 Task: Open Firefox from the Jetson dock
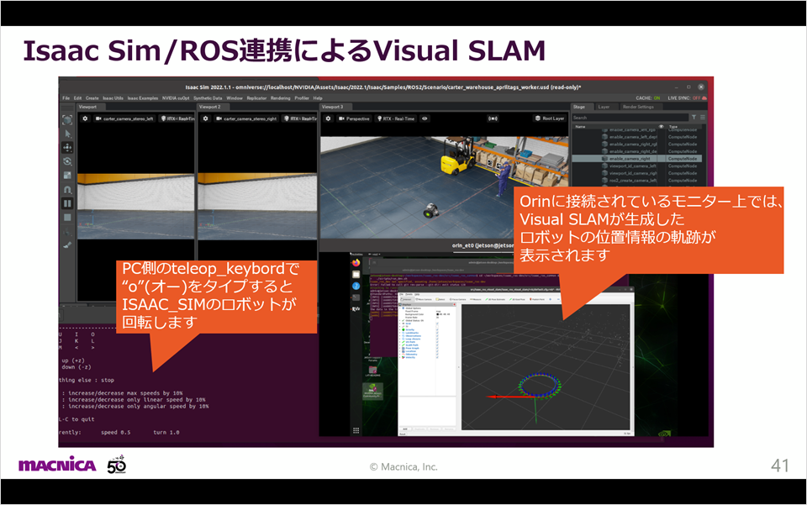(356, 263)
